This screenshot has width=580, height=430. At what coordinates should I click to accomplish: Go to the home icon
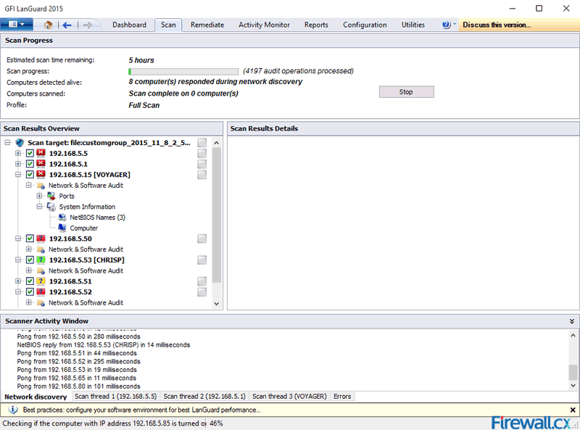[48, 25]
